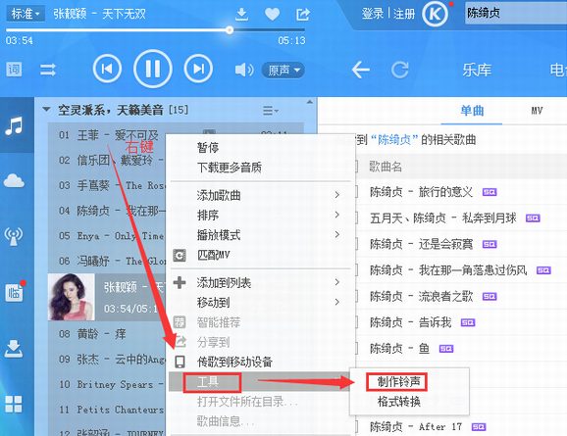
Task: Select 格式转换 in the tools submenu
Action: click(398, 402)
